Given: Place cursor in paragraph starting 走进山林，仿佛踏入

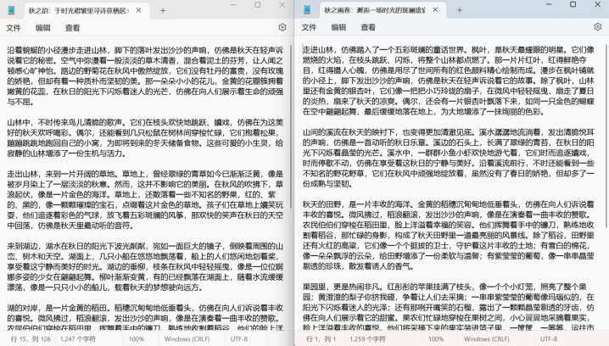Looking at the screenshot, I should click(x=449, y=81).
